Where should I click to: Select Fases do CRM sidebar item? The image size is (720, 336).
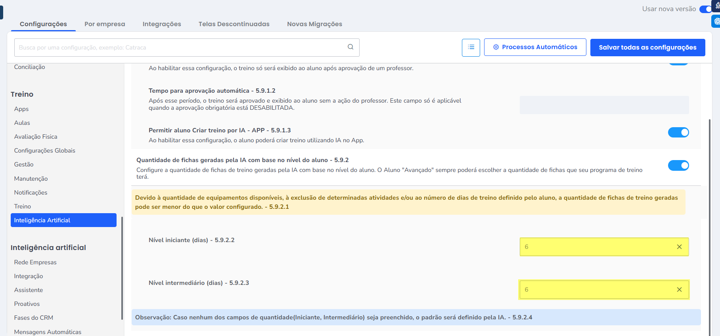[x=34, y=318]
